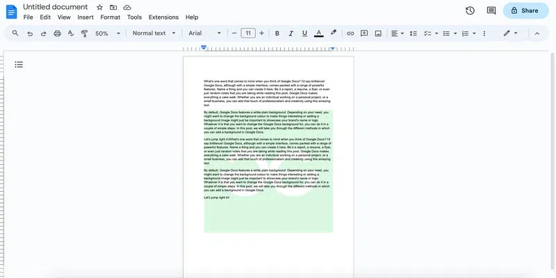Screen dimensions: 556x278
Task: Check the cloud save status icon
Action: 127,8
